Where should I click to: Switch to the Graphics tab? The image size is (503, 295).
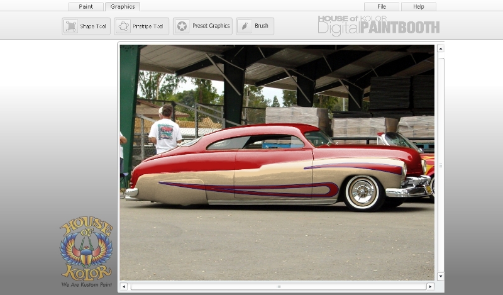pyautogui.click(x=123, y=6)
